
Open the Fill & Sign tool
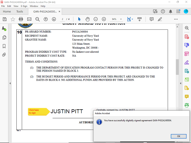[187, 62]
